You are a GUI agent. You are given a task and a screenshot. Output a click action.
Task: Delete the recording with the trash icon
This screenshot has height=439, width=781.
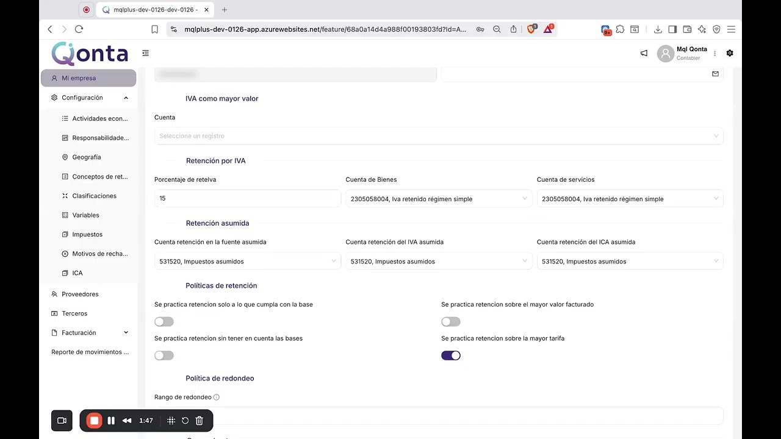click(199, 421)
